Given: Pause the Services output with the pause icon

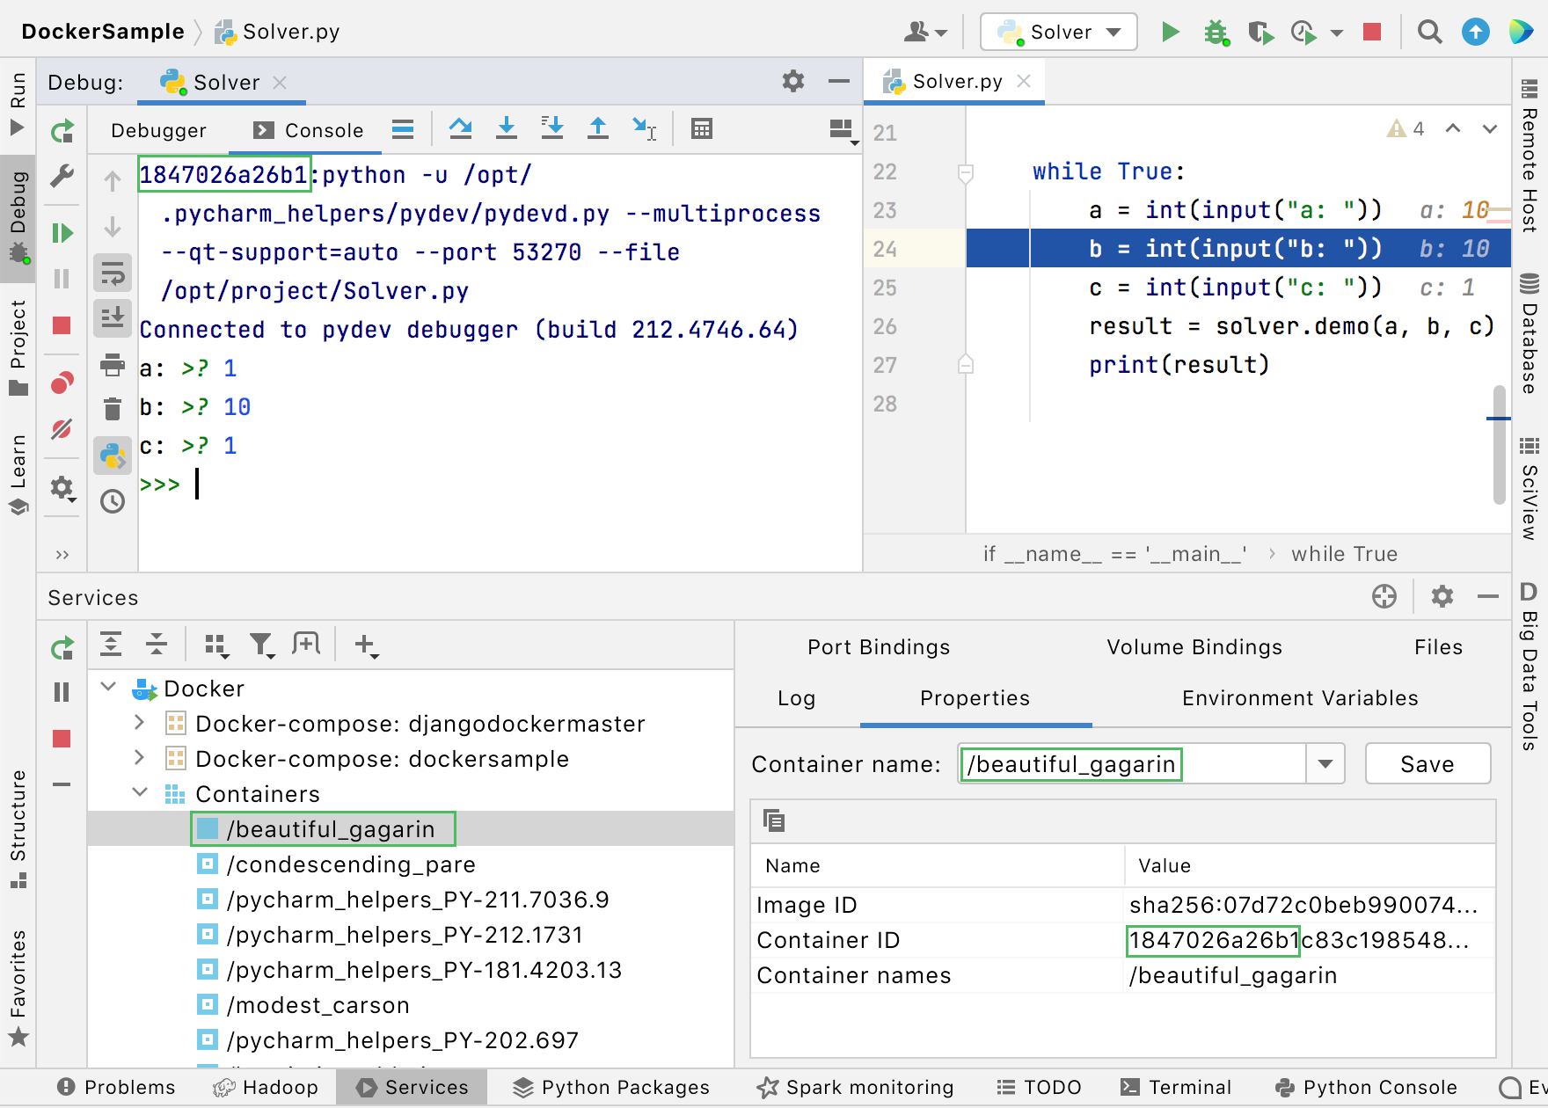Looking at the screenshot, I should pos(62,692).
